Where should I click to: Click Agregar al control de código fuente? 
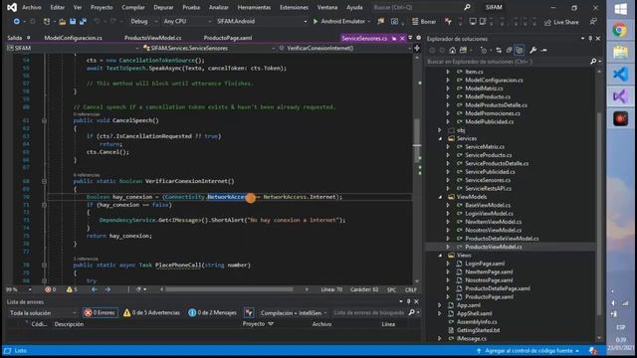tap(529, 351)
